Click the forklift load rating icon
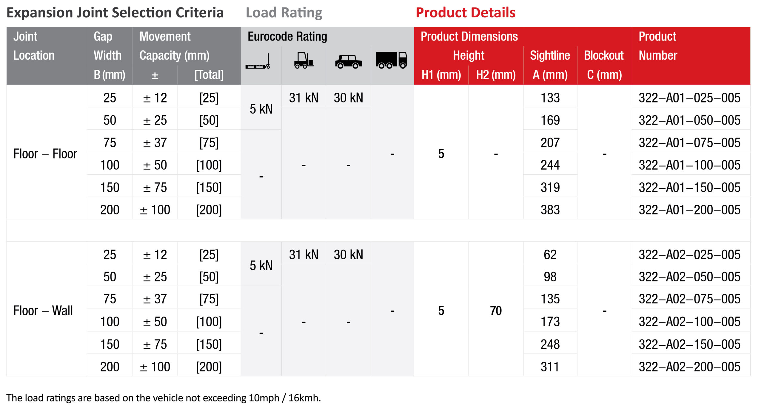This screenshot has width=764, height=408. [304, 60]
